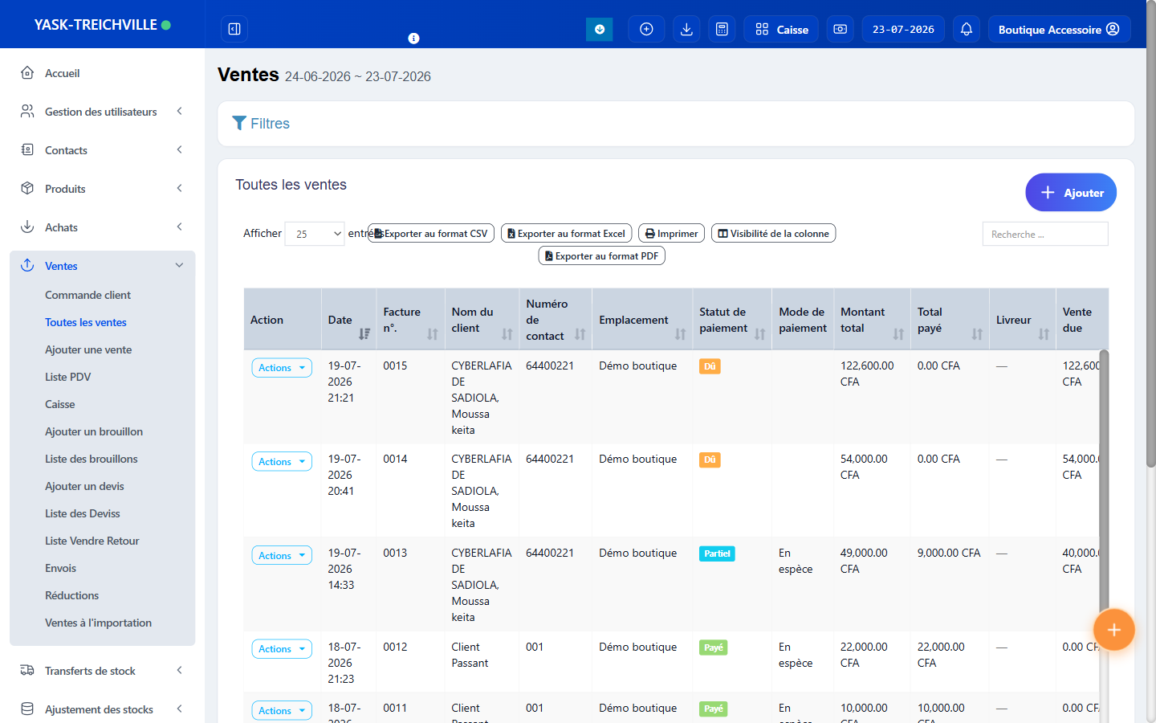The width and height of the screenshot is (1156, 723).
Task: Expand Transferts de stock chevron
Action: (x=179, y=671)
